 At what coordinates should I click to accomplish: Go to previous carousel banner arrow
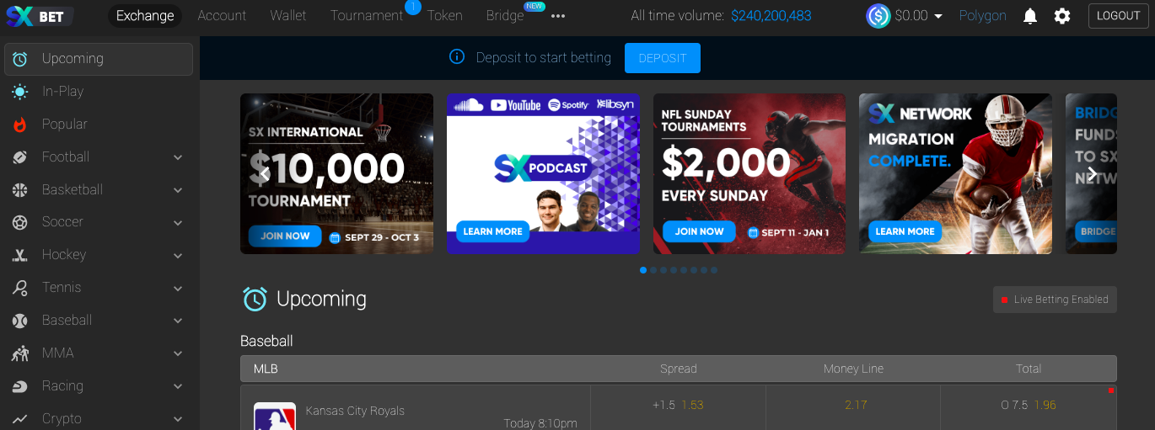(264, 173)
